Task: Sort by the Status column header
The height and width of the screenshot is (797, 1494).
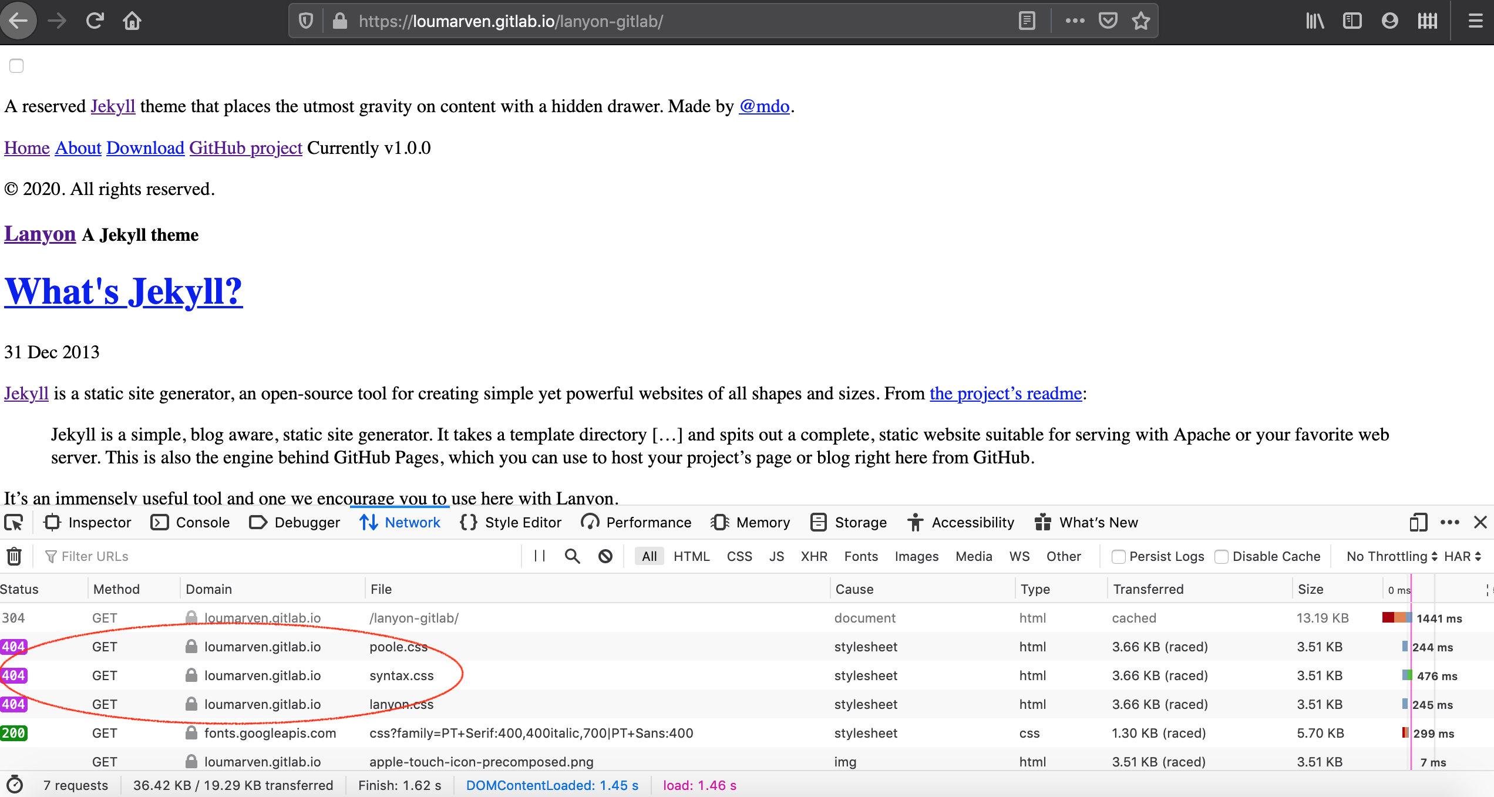Action: click(x=42, y=589)
